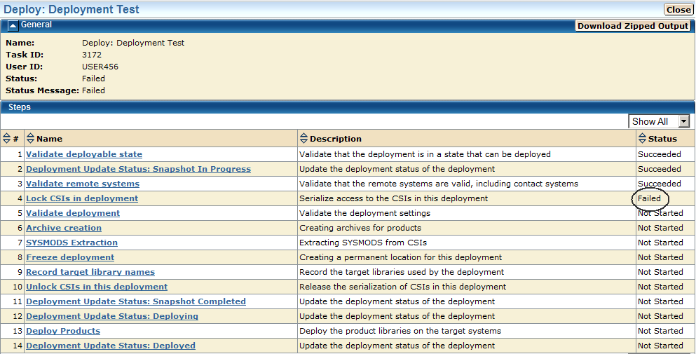696x354 pixels.
Task: Click Not Started status for Freeze deployment
Action: (x=660, y=257)
